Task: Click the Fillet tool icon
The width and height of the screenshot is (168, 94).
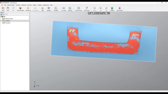Action: click(x=106, y=8)
